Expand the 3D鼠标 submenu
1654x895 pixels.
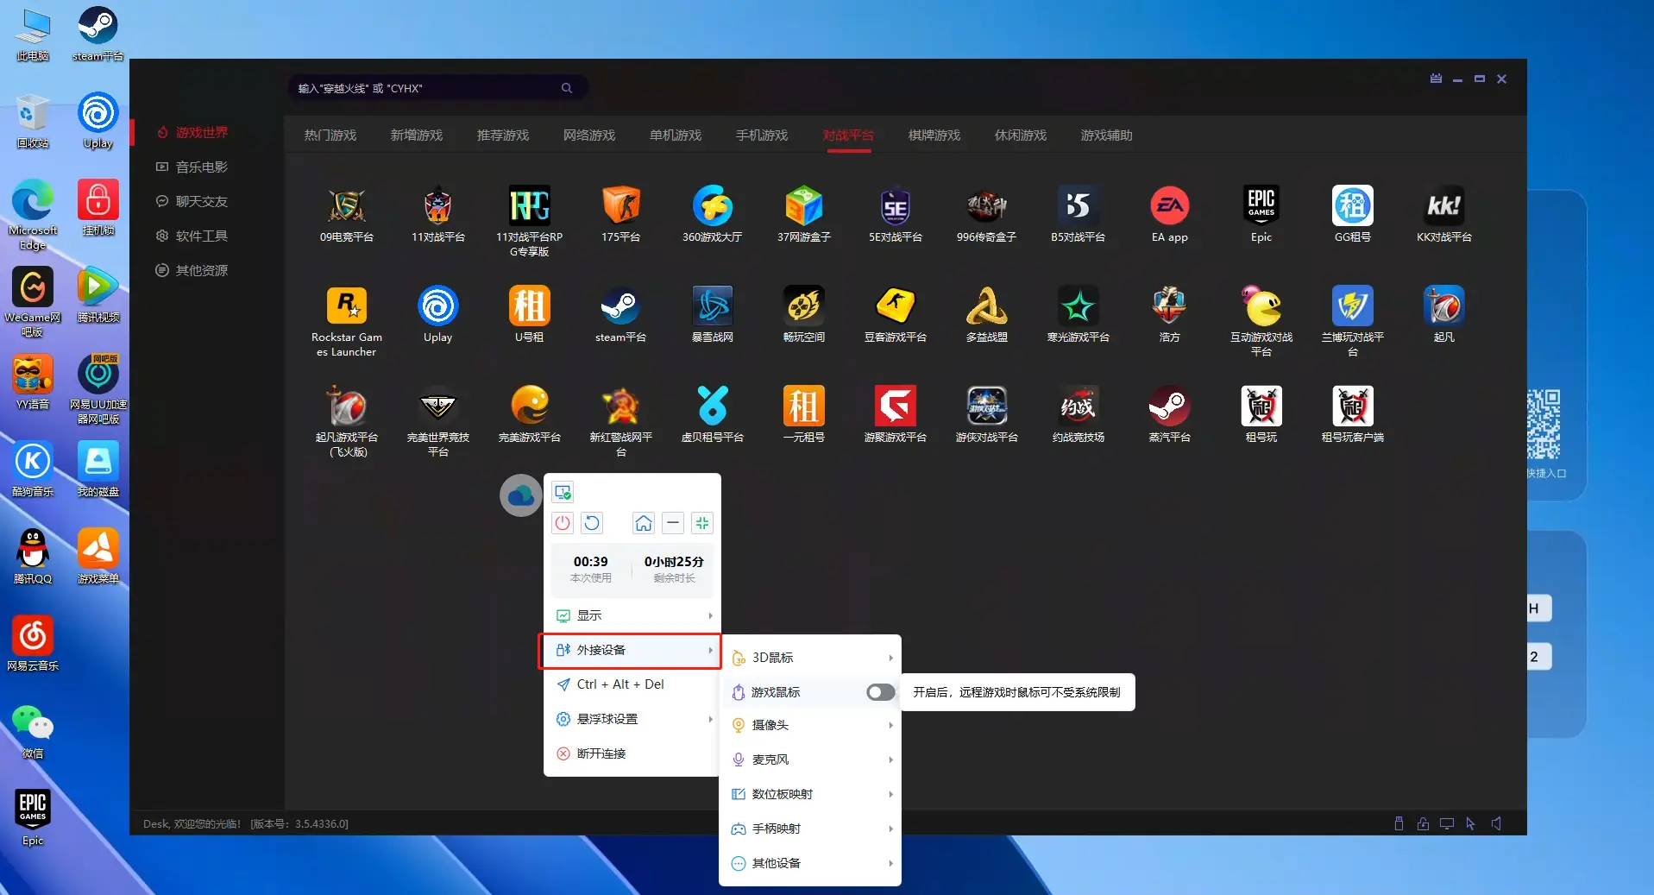[810, 658]
